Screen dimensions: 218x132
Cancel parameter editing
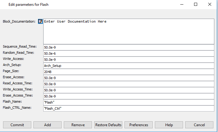coord(199,125)
